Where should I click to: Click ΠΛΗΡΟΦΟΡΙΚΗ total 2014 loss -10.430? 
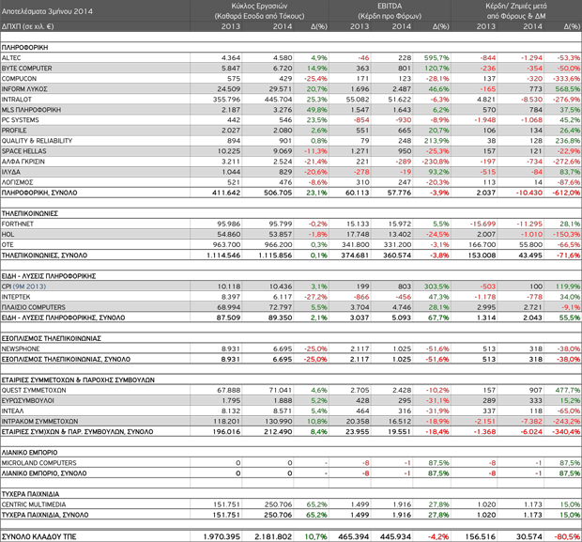[x=528, y=193]
